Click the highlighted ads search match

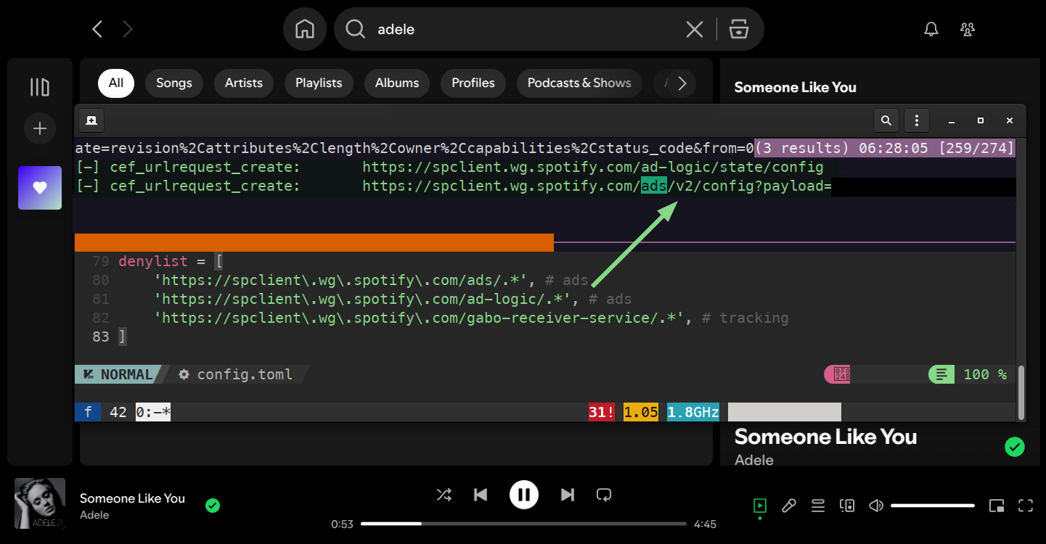click(653, 186)
